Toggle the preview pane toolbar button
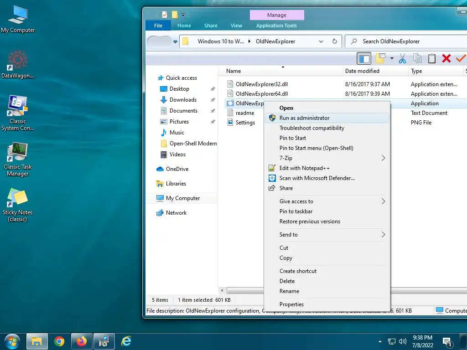 point(364,58)
